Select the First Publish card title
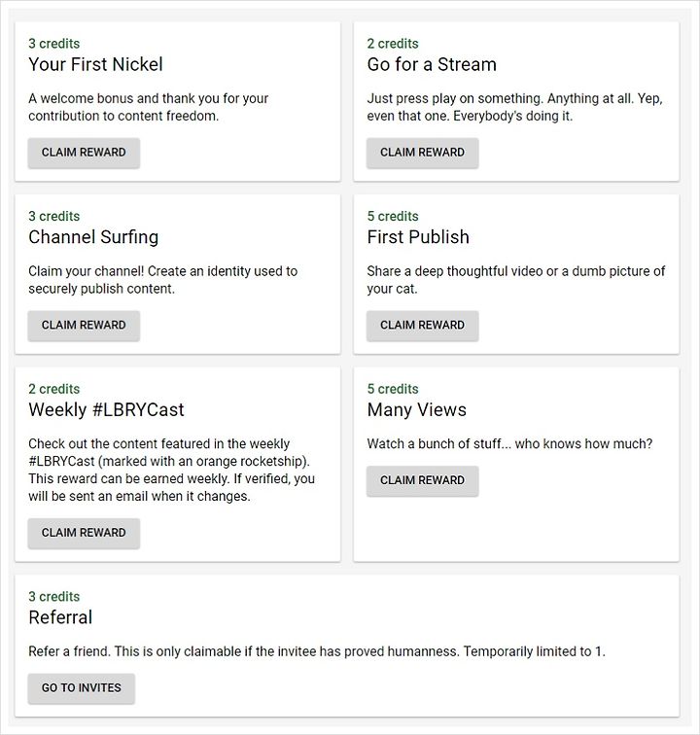700x735 pixels. (418, 237)
